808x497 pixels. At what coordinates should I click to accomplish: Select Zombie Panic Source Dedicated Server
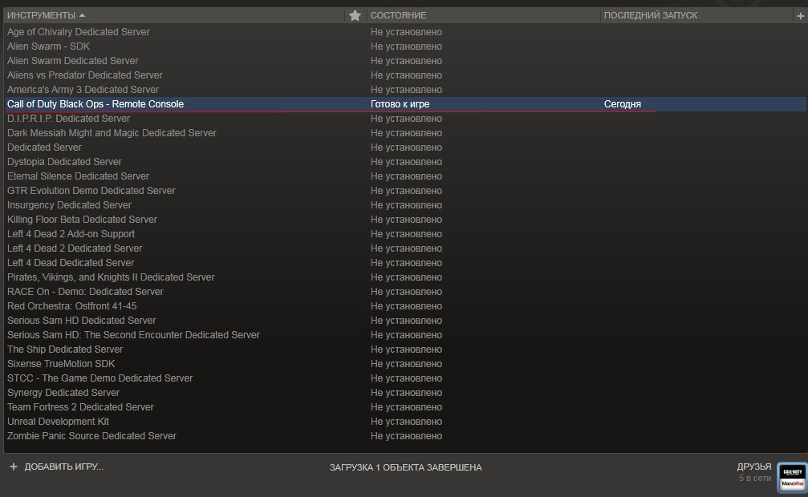tap(91, 436)
